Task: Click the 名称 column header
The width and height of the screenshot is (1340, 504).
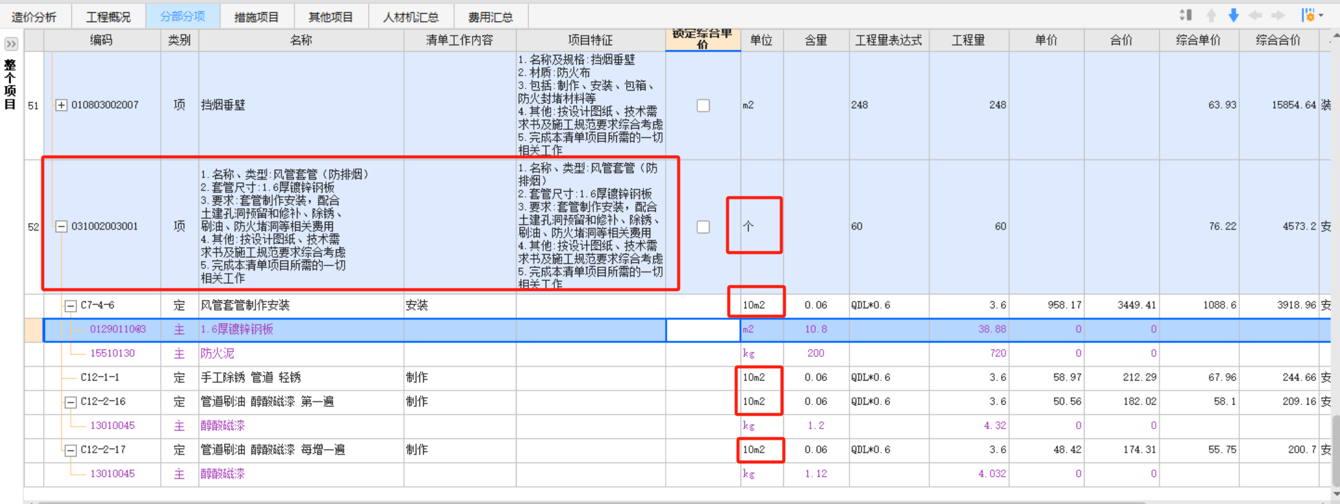Action: pos(301,40)
